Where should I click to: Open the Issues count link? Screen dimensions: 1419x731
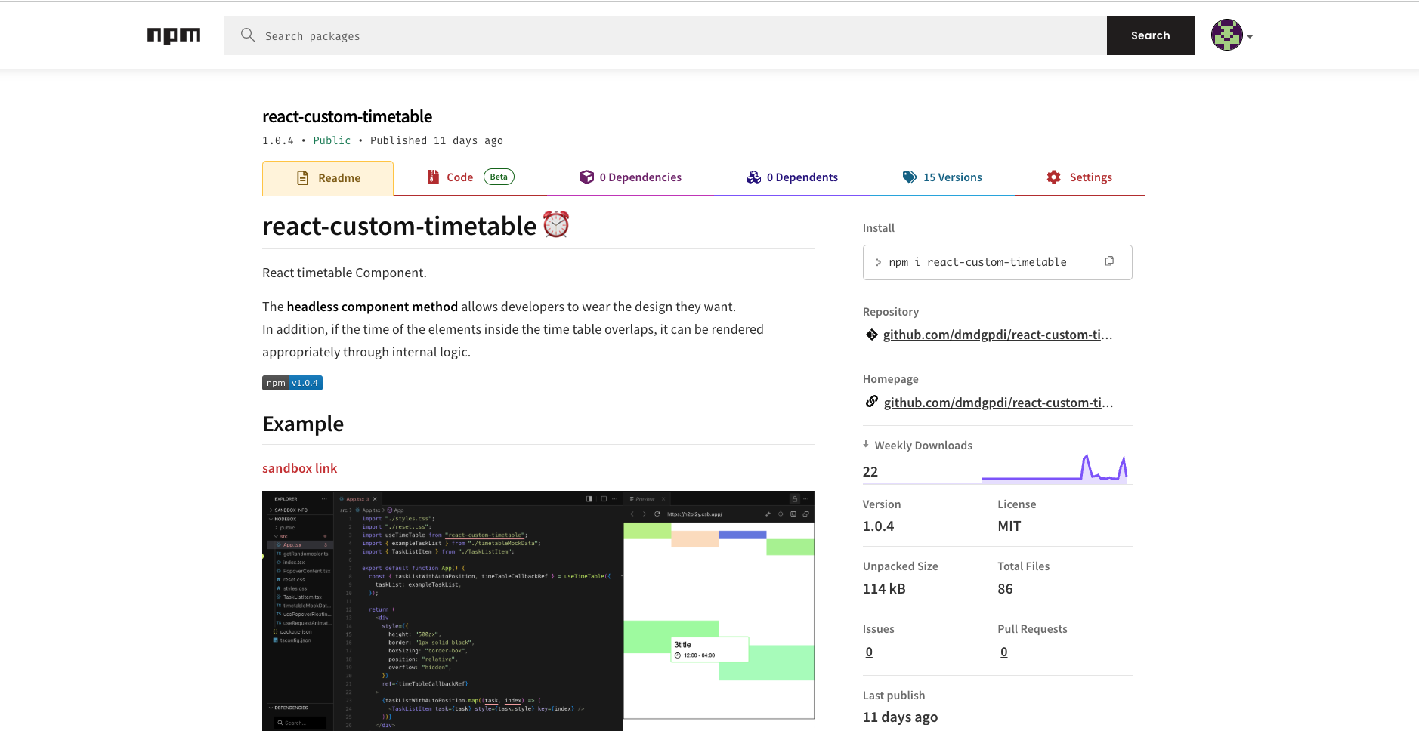[869, 652]
